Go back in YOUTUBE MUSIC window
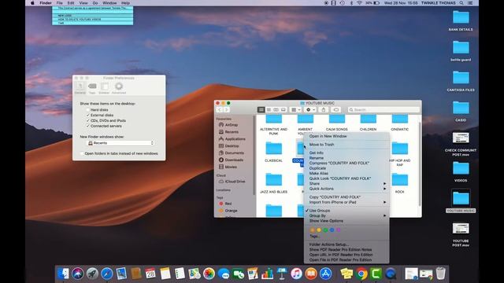Viewport: 504px width, 283px height. click(219, 110)
